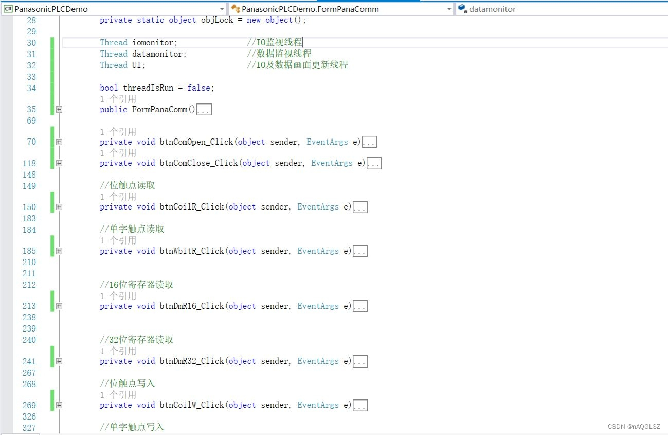Expand the btnComClose_Click method outline
This screenshot has width=668, height=435.
(x=59, y=163)
